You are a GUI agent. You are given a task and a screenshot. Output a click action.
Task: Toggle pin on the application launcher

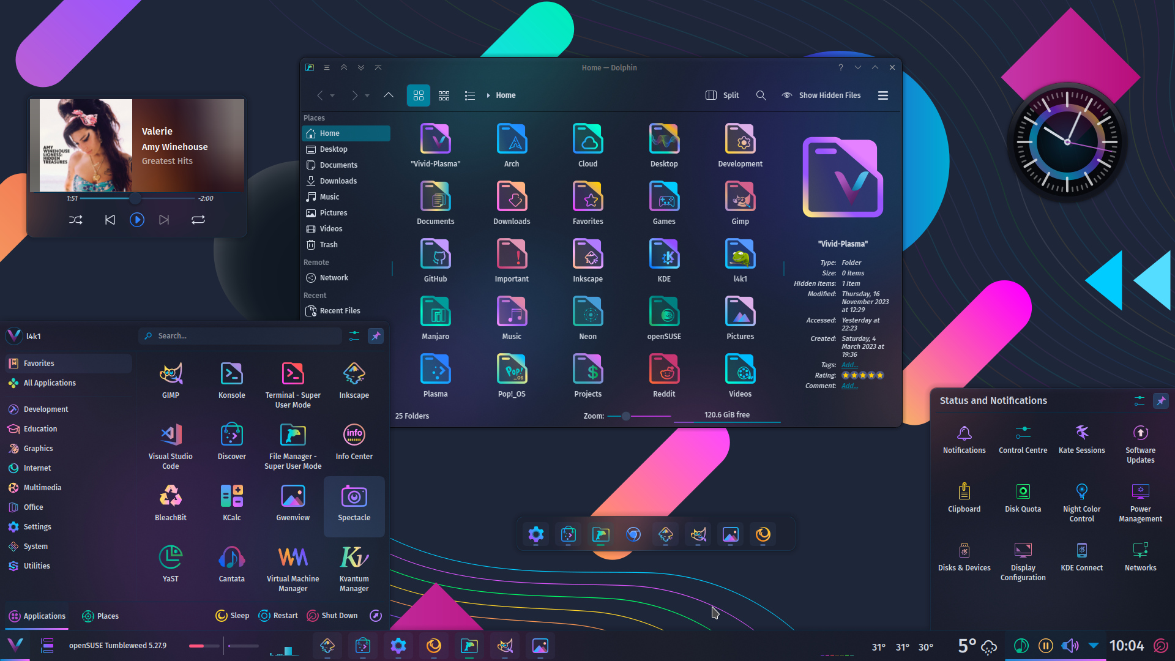[x=376, y=336]
